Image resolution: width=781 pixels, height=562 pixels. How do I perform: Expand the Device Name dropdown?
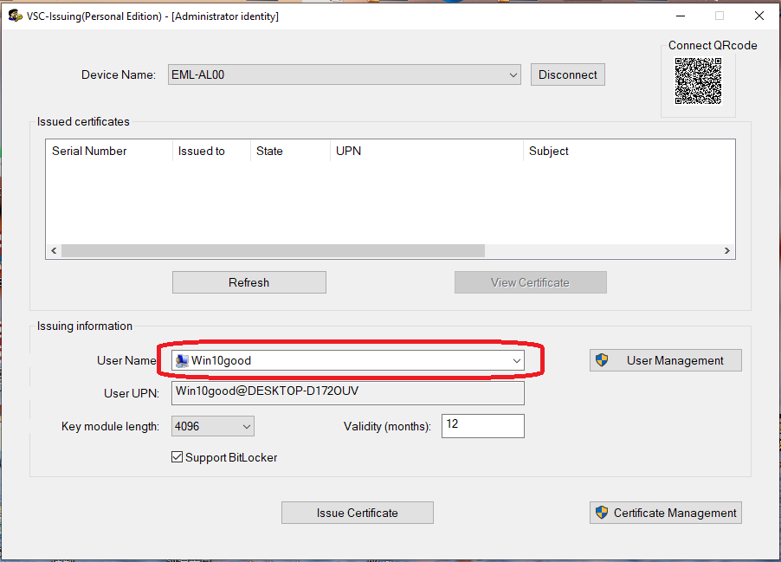[513, 75]
